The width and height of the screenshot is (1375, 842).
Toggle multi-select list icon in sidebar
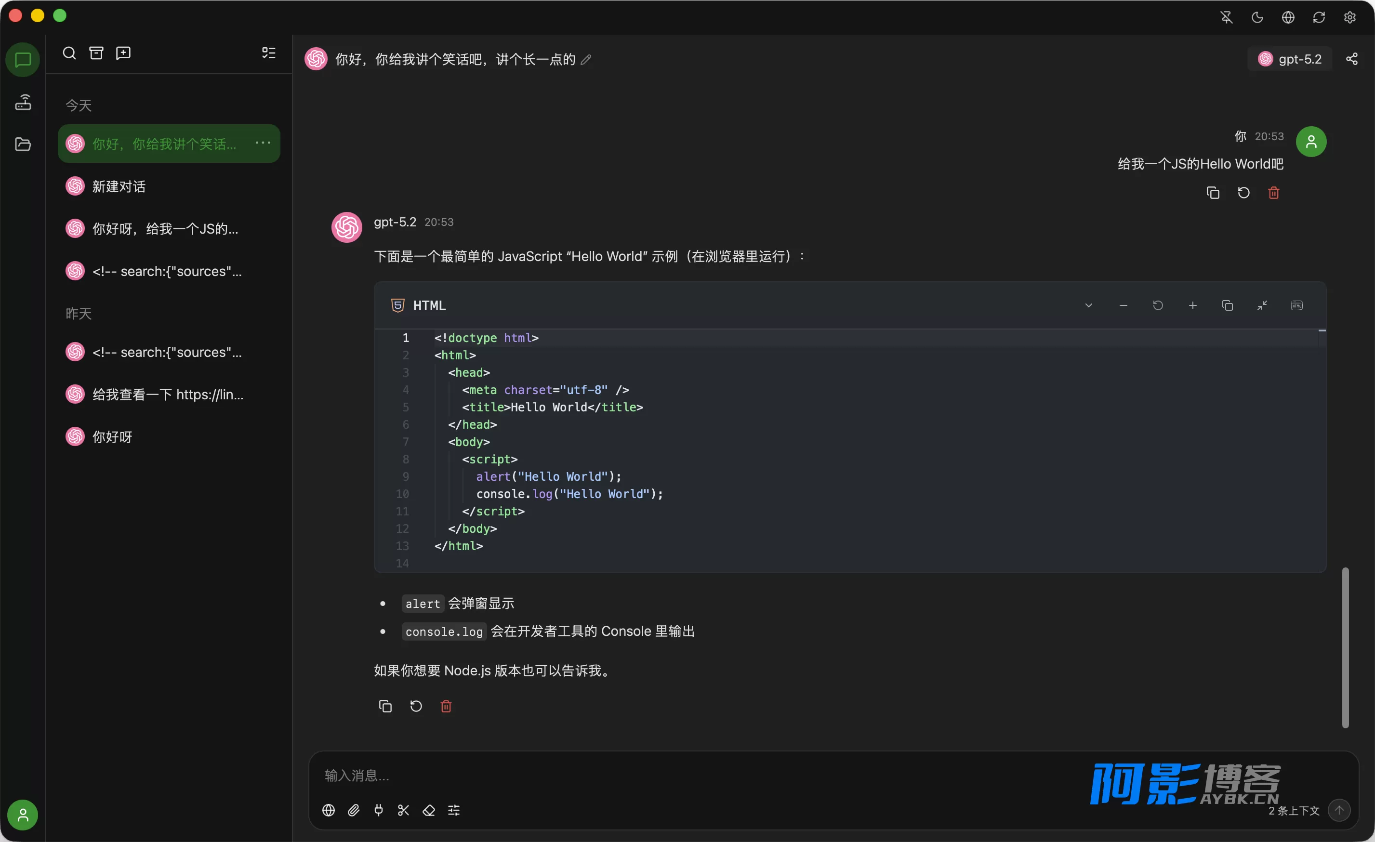(x=269, y=53)
